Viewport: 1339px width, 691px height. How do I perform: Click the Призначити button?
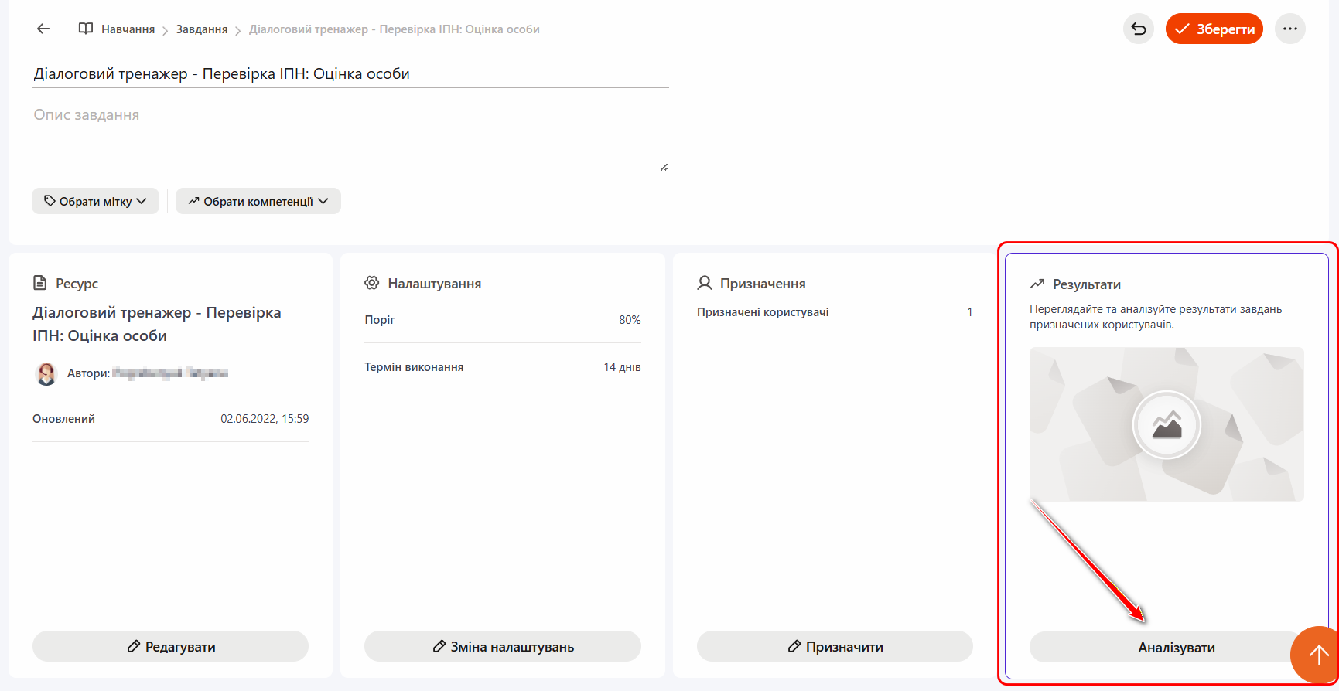point(835,646)
